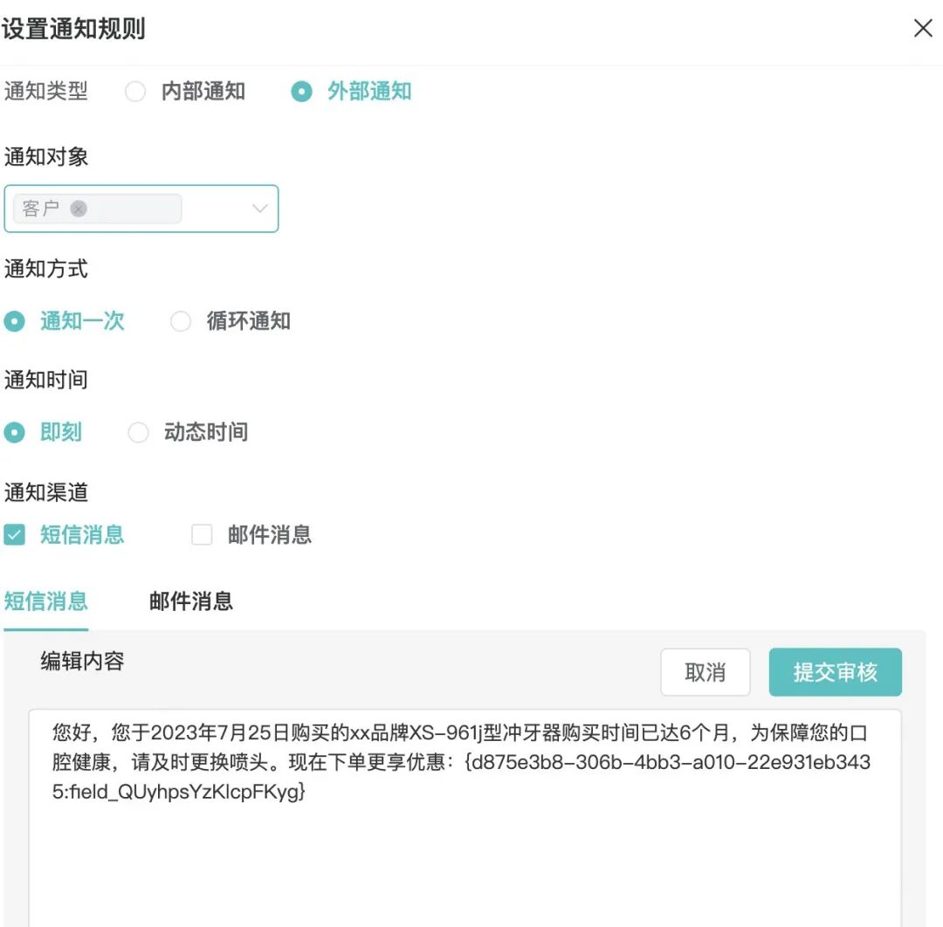
Task: Open the 通知对象 dropdown arrow
Action: point(258,209)
